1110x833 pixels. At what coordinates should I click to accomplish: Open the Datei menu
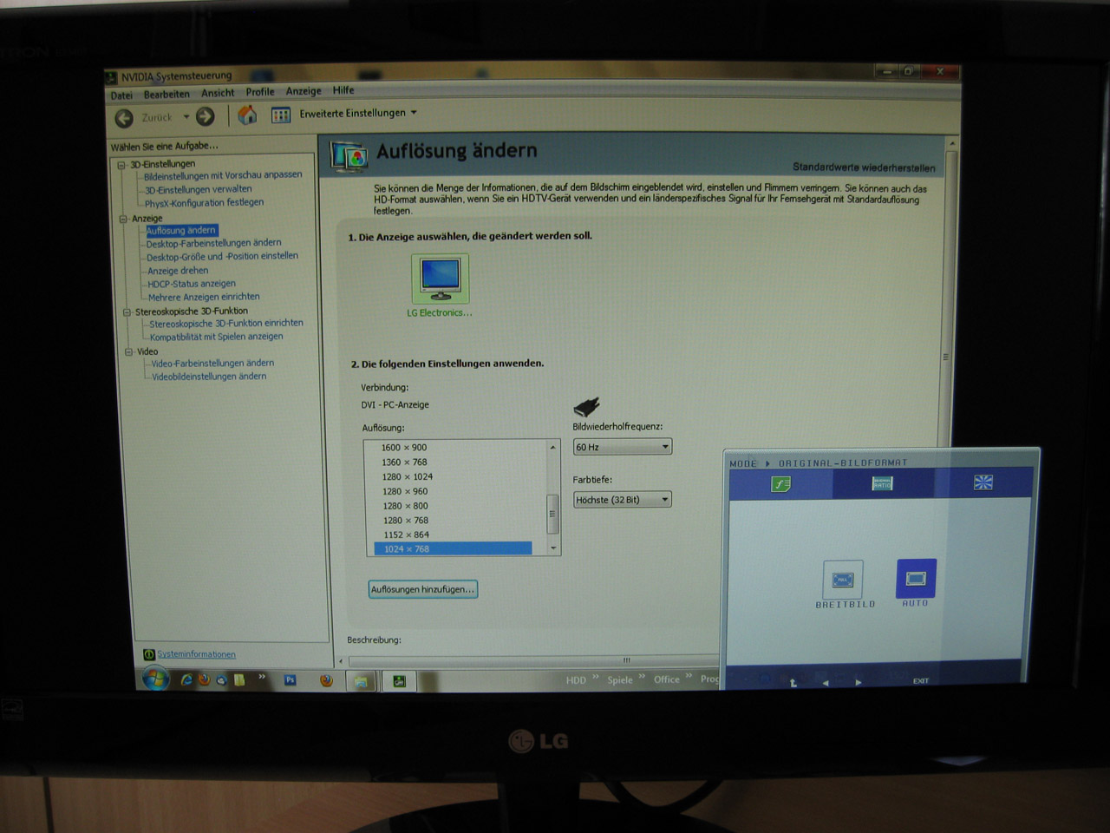click(121, 95)
